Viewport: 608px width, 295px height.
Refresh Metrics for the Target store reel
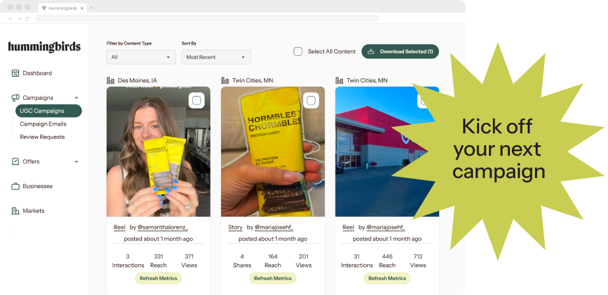click(387, 279)
